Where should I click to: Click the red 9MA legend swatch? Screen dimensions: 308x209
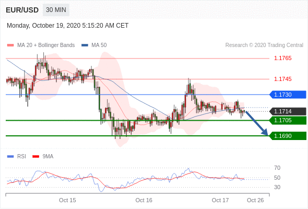tap(35, 157)
